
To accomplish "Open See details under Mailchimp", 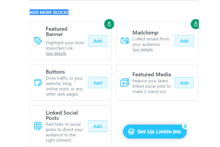I will (143, 50).
